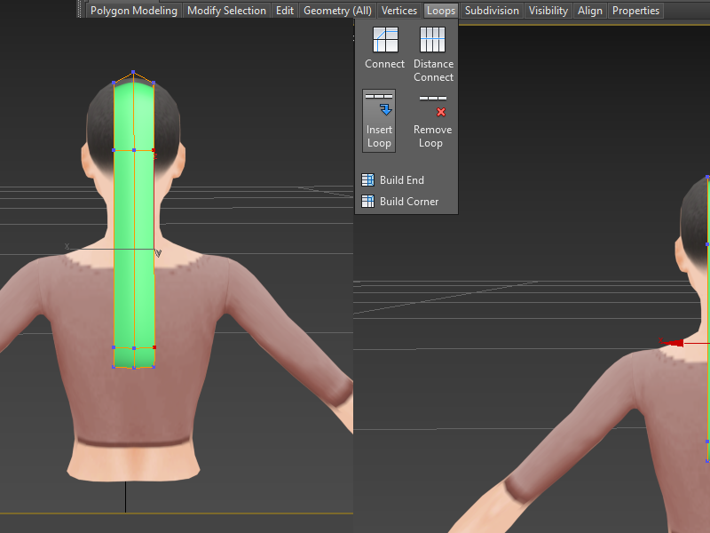Click the Build End icon
710x533 pixels.
coord(367,180)
